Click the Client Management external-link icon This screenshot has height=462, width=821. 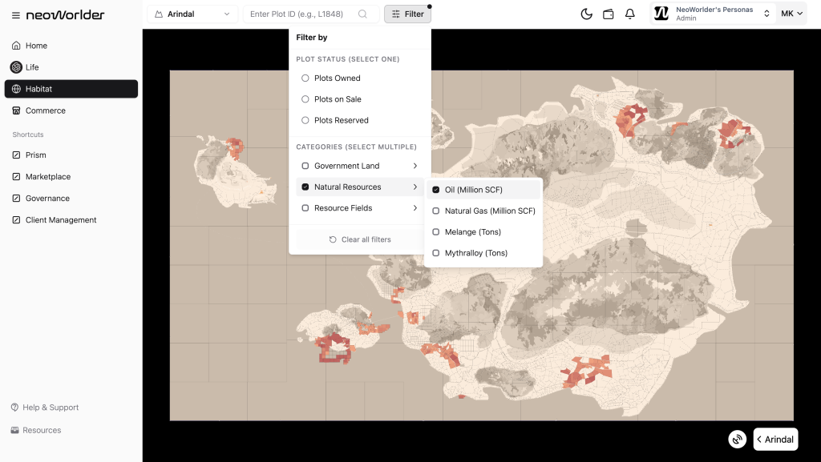[x=16, y=220]
